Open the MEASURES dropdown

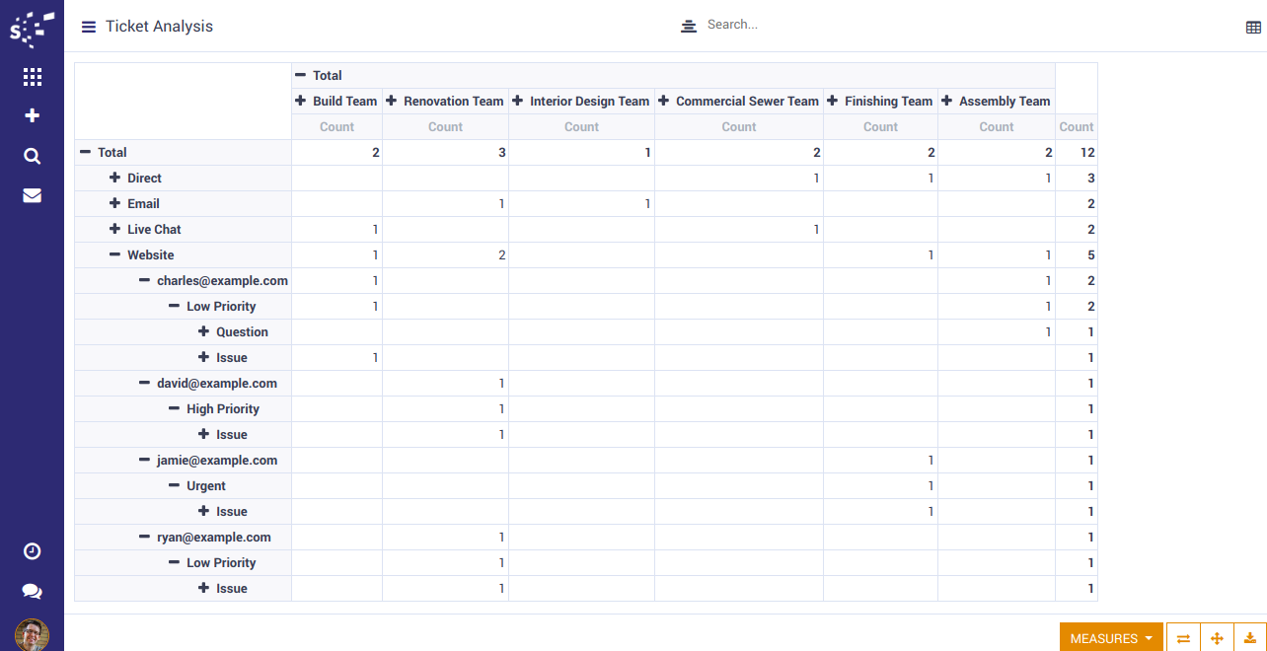click(1111, 638)
